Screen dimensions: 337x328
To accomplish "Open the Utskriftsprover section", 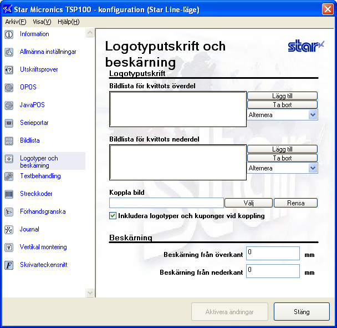I will point(39,69).
